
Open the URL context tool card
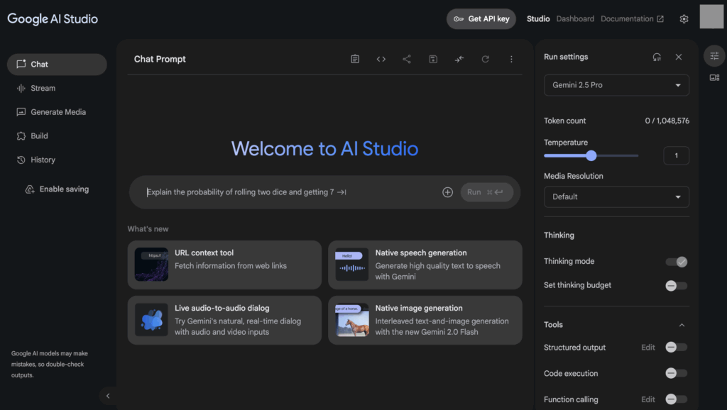click(224, 265)
